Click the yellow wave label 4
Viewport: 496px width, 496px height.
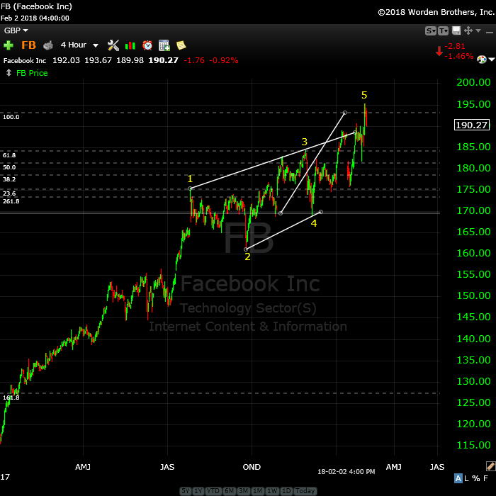click(313, 223)
